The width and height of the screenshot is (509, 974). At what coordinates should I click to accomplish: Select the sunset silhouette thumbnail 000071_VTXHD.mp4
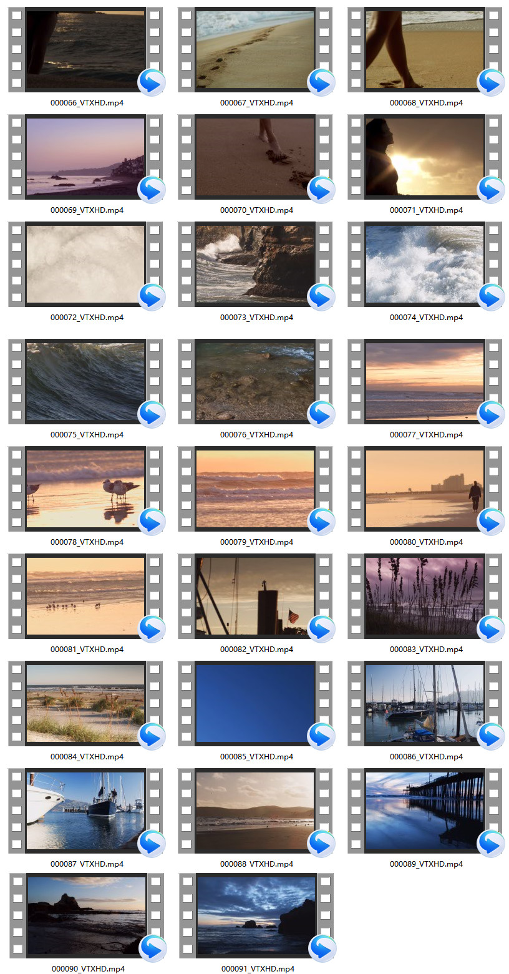click(425, 157)
